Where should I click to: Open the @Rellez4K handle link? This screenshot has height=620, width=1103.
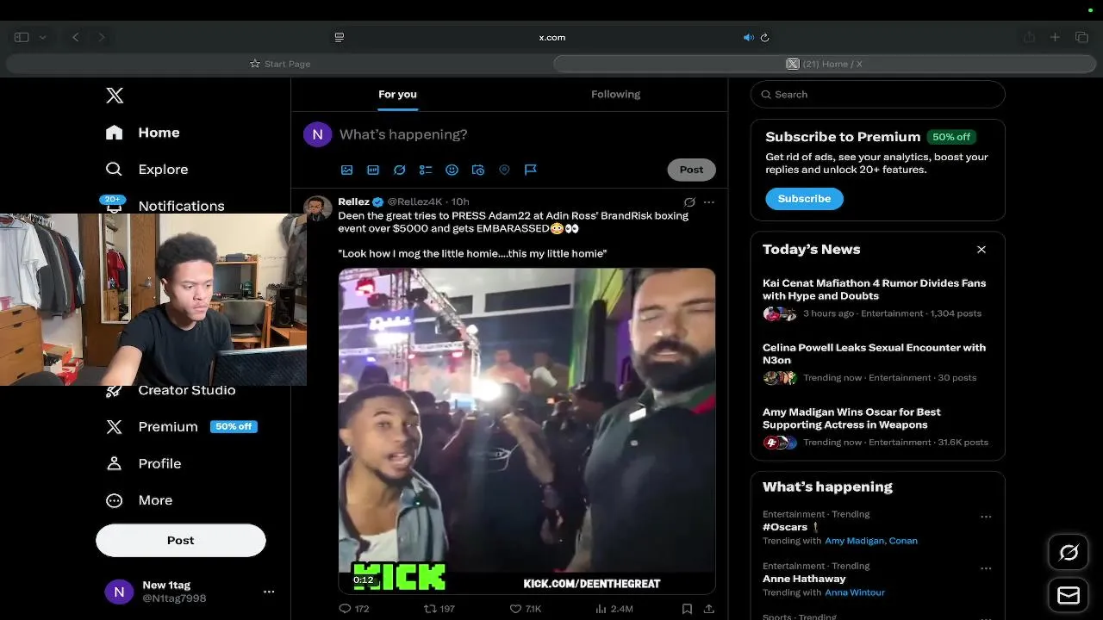coord(414,201)
